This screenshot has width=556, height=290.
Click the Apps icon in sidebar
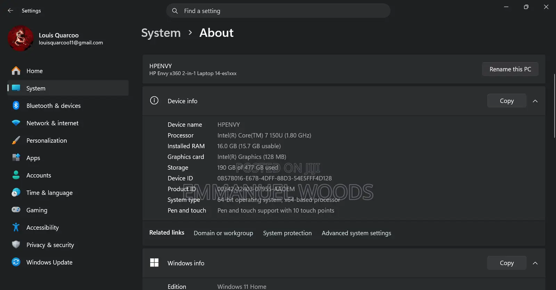(x=16, y=158)
